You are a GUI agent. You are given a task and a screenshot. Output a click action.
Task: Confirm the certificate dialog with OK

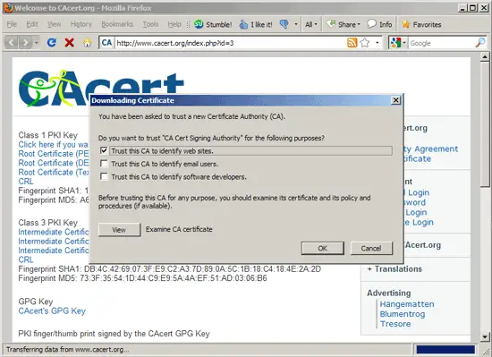[x=323, y=248]
